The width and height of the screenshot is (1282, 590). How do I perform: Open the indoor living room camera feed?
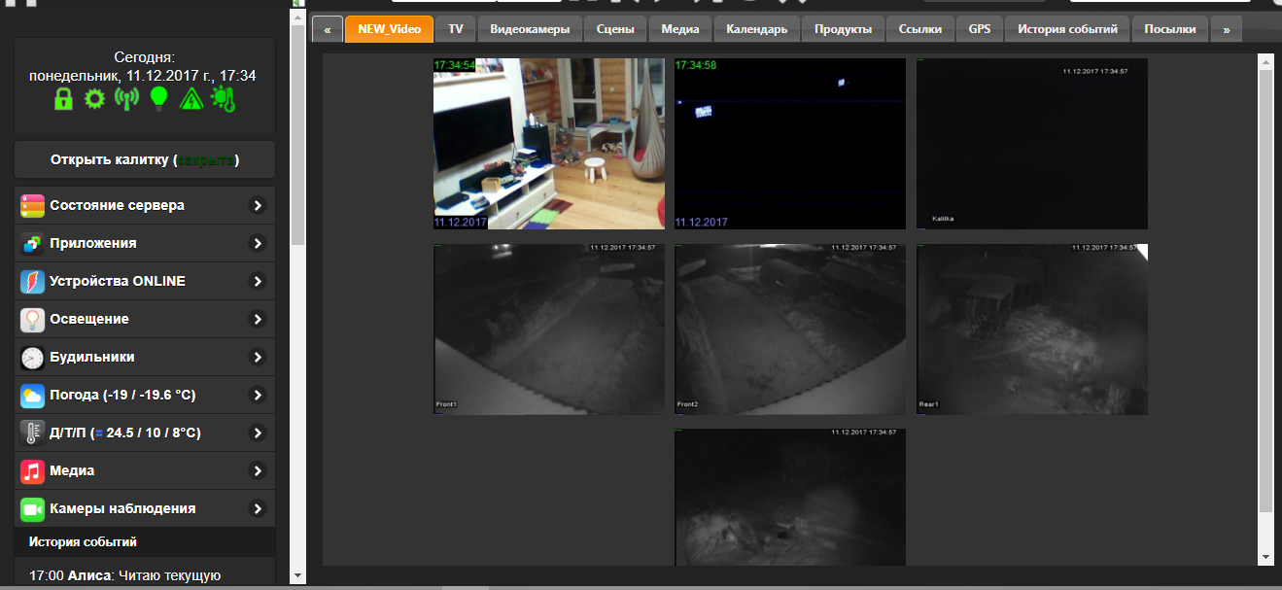(x=549, y=144)
